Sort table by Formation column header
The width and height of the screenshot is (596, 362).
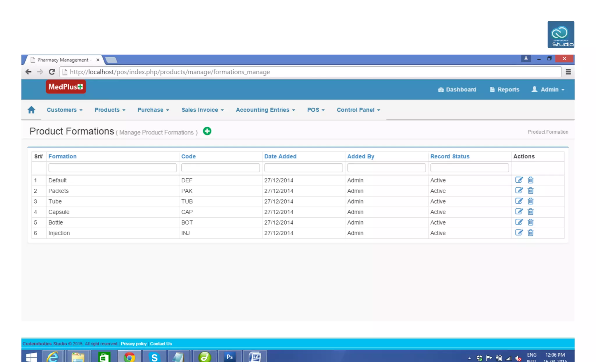click(x=62, y=156)
